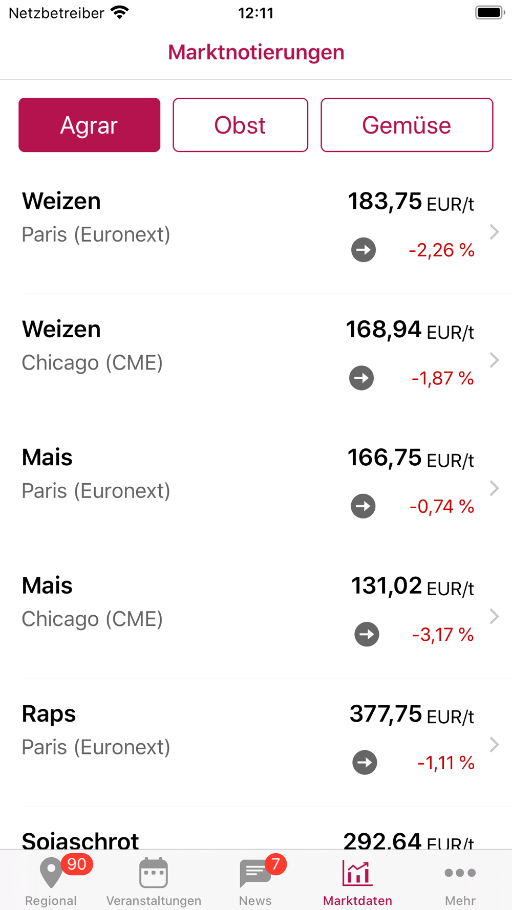Screen dimensions: 512x910
Task: Open the Veranstaltungen calendar icon
Action: (154, 873)
